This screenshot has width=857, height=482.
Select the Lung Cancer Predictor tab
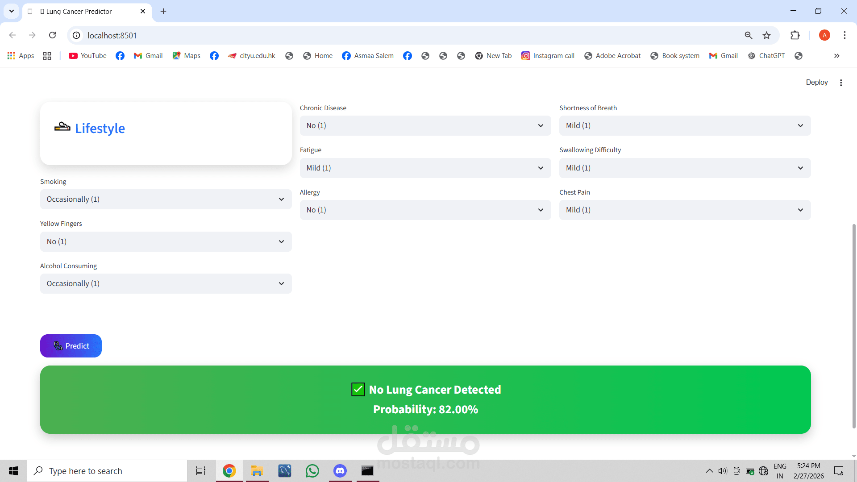pos(79,12)
